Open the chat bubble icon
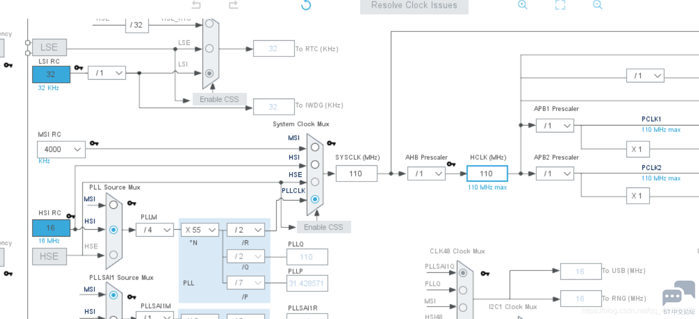Image resolution: width=699 pixels, height=319 pixels. pyautogui.click(x=678, y=294)
